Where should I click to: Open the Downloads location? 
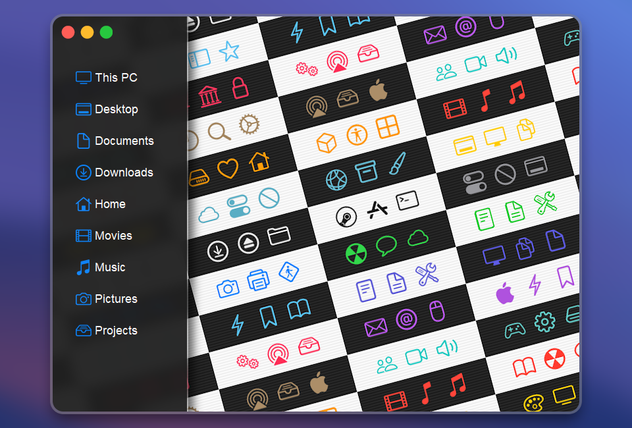115,173
